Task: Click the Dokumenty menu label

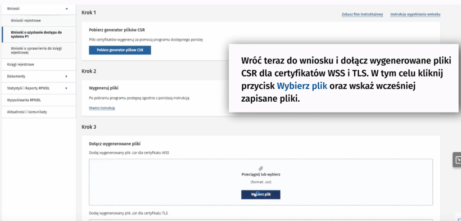Action: 16,76
